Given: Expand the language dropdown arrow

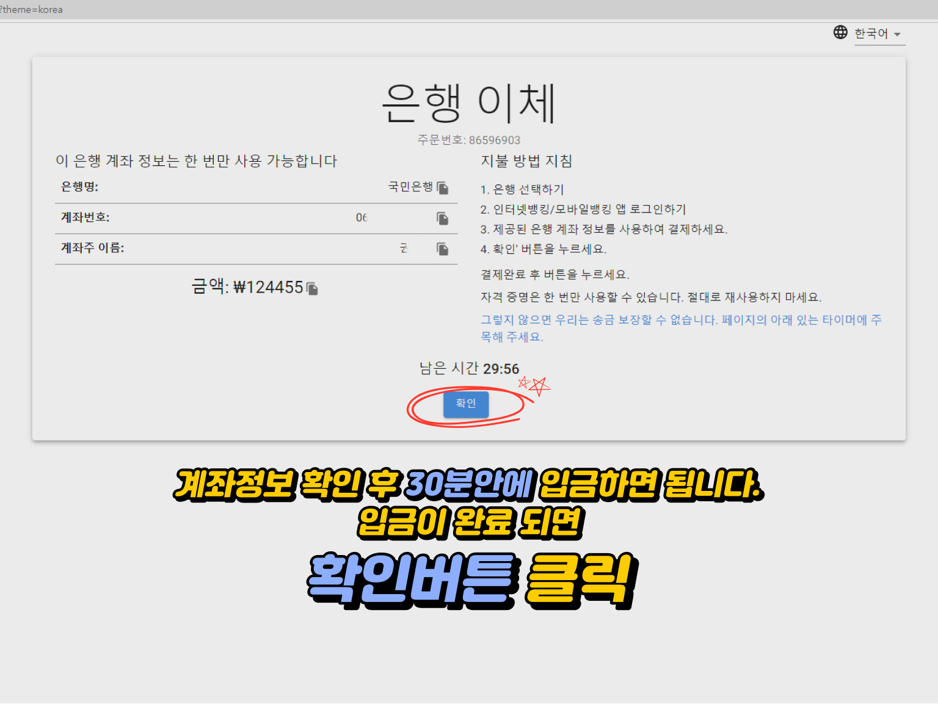Looking at the screenshot, I should point(897,35).
